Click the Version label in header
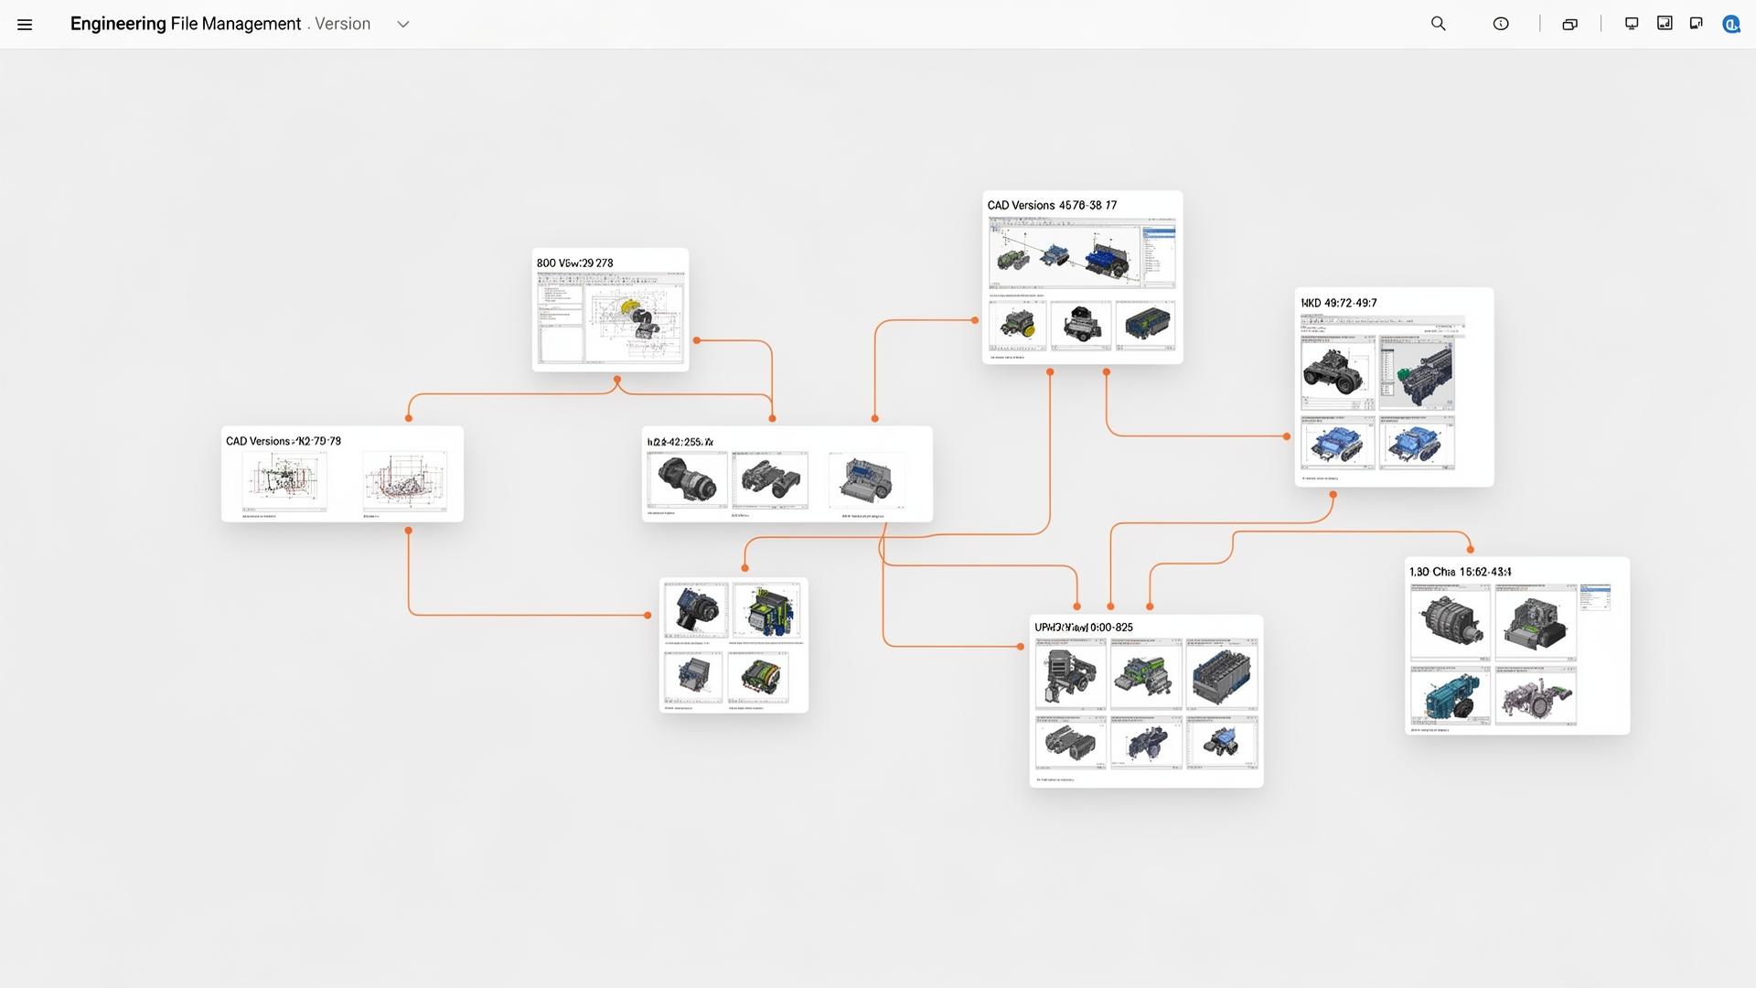The image size is (1756, 988). coord(343,24)
